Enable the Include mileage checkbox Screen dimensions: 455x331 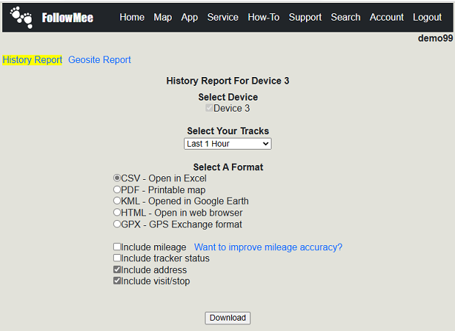117,247
